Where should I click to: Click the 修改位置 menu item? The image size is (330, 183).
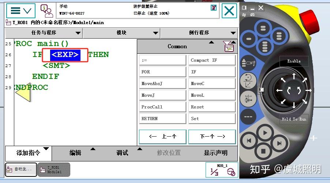point(169,153)
